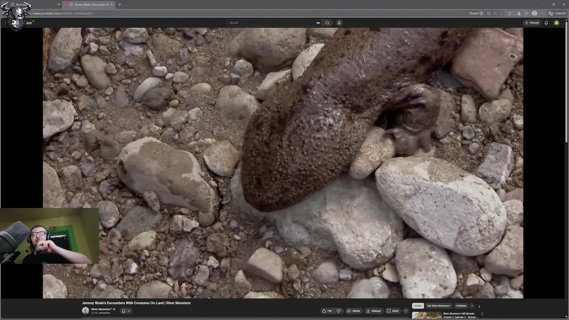Switch to the Jeremy Wade's Encounters tab
The image size is (569, 320).
[88, 4]
